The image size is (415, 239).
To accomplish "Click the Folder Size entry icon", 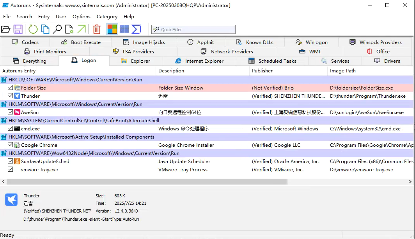I will [x=17, y=88].
